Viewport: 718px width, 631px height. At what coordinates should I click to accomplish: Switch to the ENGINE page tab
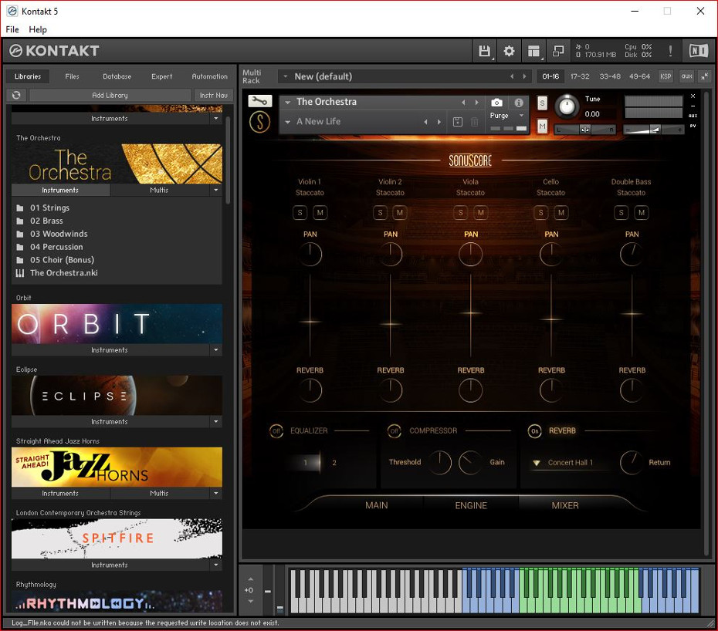[x=471, y=505]
